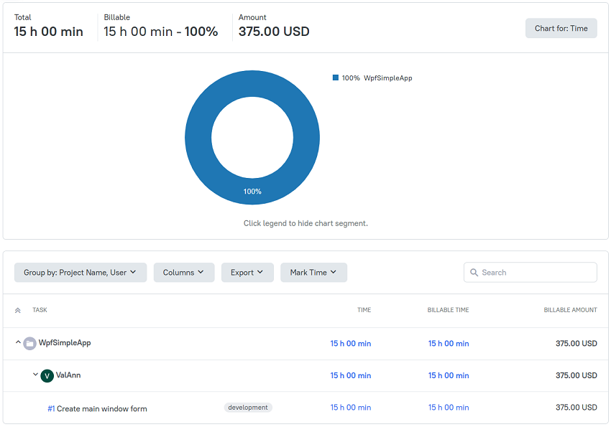The image size is (611, 427).
Task: Click the Chart for: Time button
Action: point(561,28)
